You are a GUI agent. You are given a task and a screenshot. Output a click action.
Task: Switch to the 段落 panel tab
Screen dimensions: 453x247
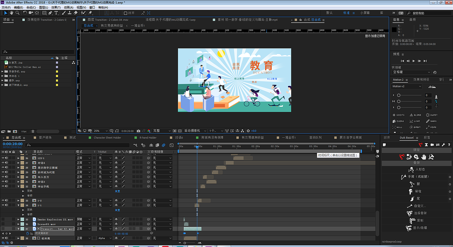click(x=427, y=137)
